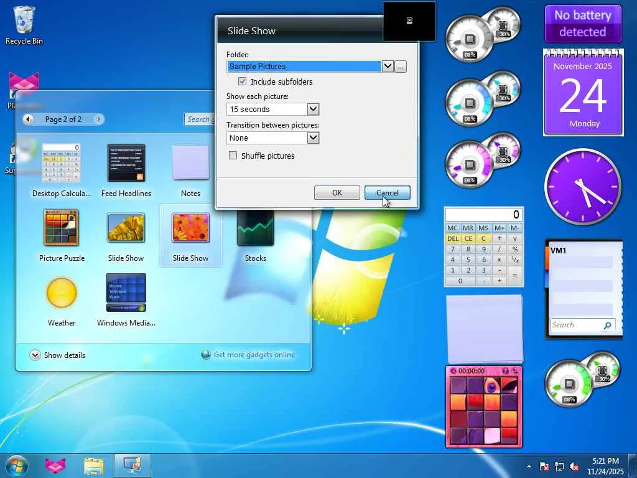Click the MS key on calculator gadget

point(483,228)
